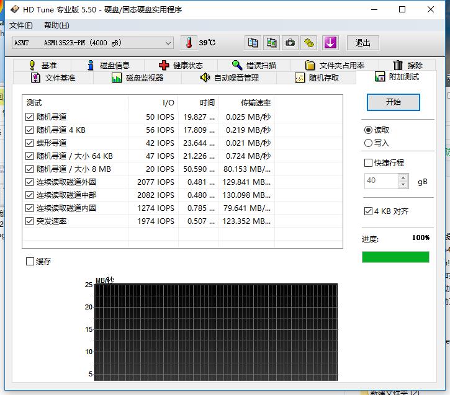The width and height of the screenshot is (450, 395).
Task: Click HD Tune app icon in title bar
Action: pyautogui.click(x=14, y=9)
